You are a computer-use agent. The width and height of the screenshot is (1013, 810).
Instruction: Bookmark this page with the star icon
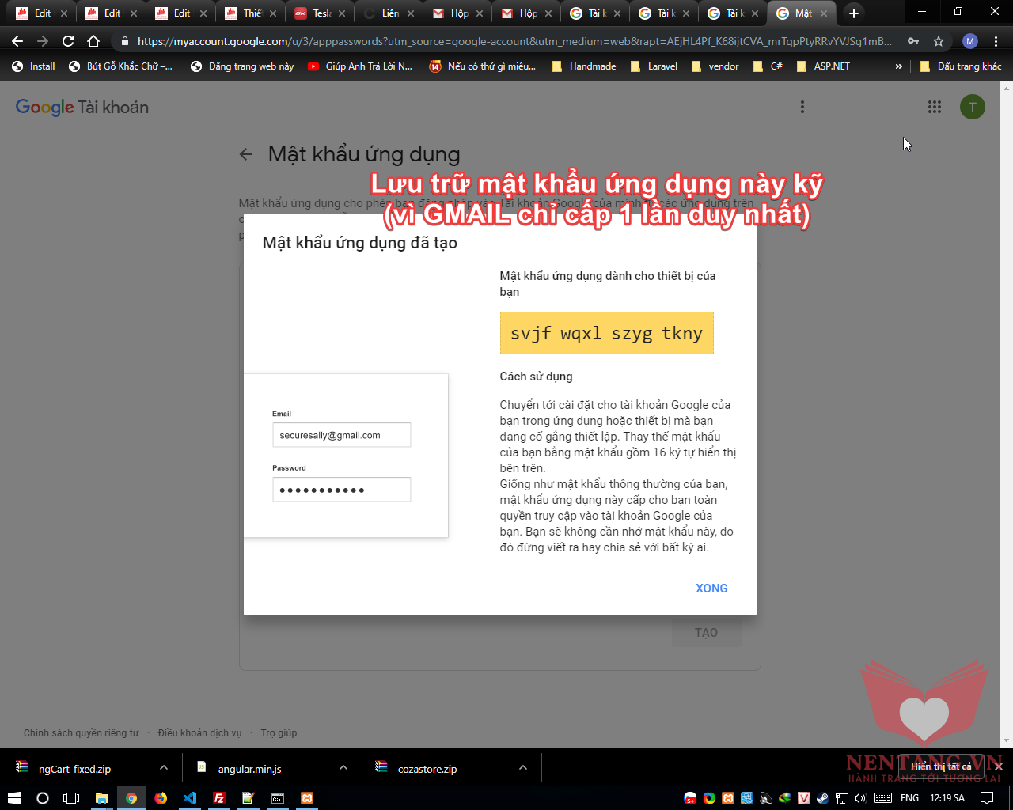(x=939, y=41)
